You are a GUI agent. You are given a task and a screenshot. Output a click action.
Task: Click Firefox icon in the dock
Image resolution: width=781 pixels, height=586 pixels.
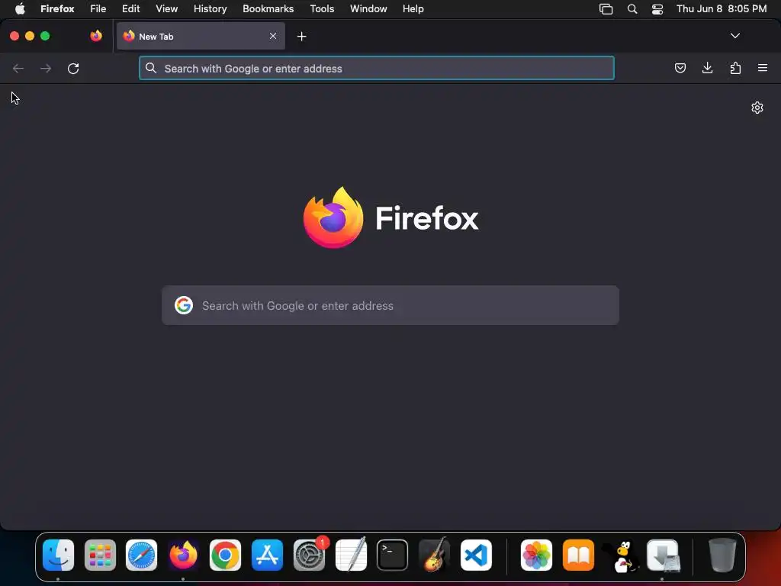pos(183,555)
